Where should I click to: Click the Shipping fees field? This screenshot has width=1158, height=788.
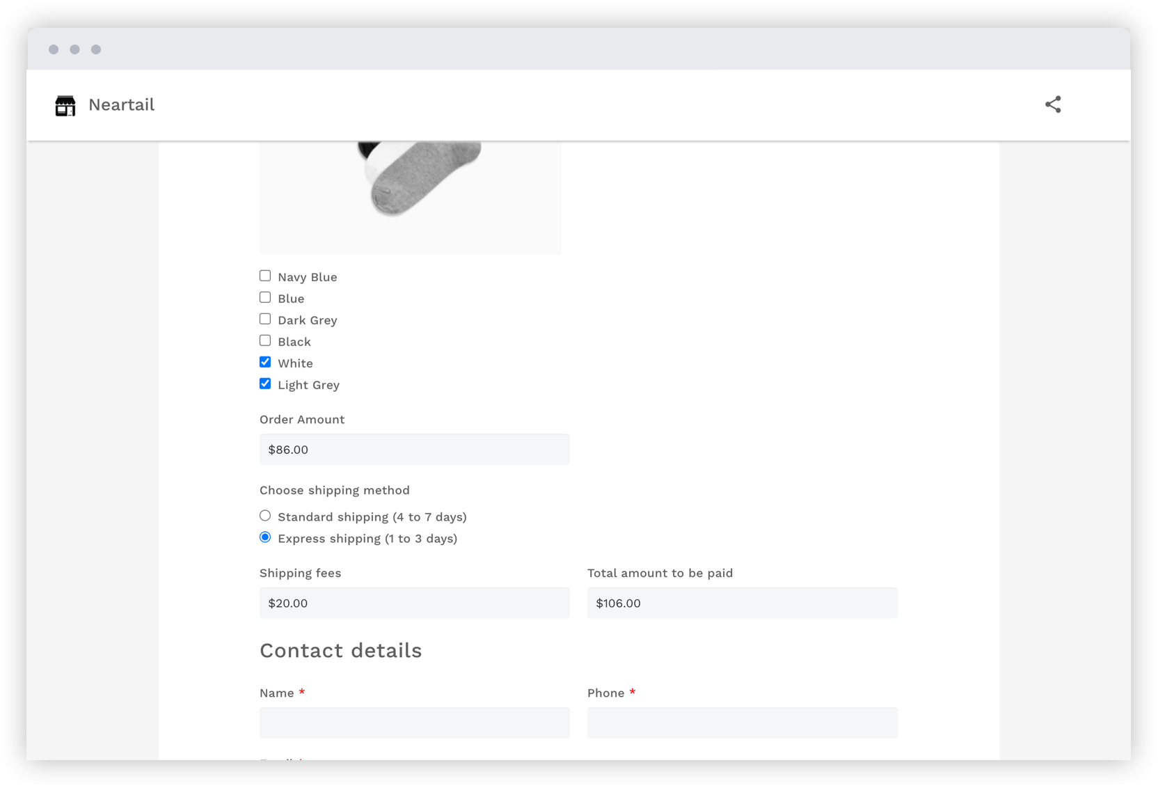coord(414,604)
